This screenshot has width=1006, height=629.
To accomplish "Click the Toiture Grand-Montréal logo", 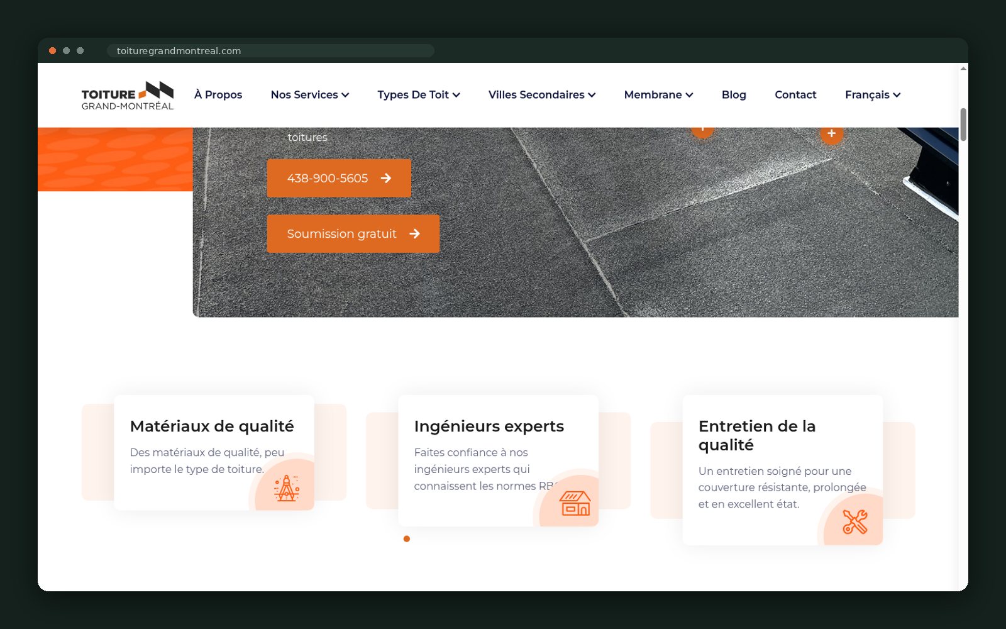I will (x=128, y=96).
